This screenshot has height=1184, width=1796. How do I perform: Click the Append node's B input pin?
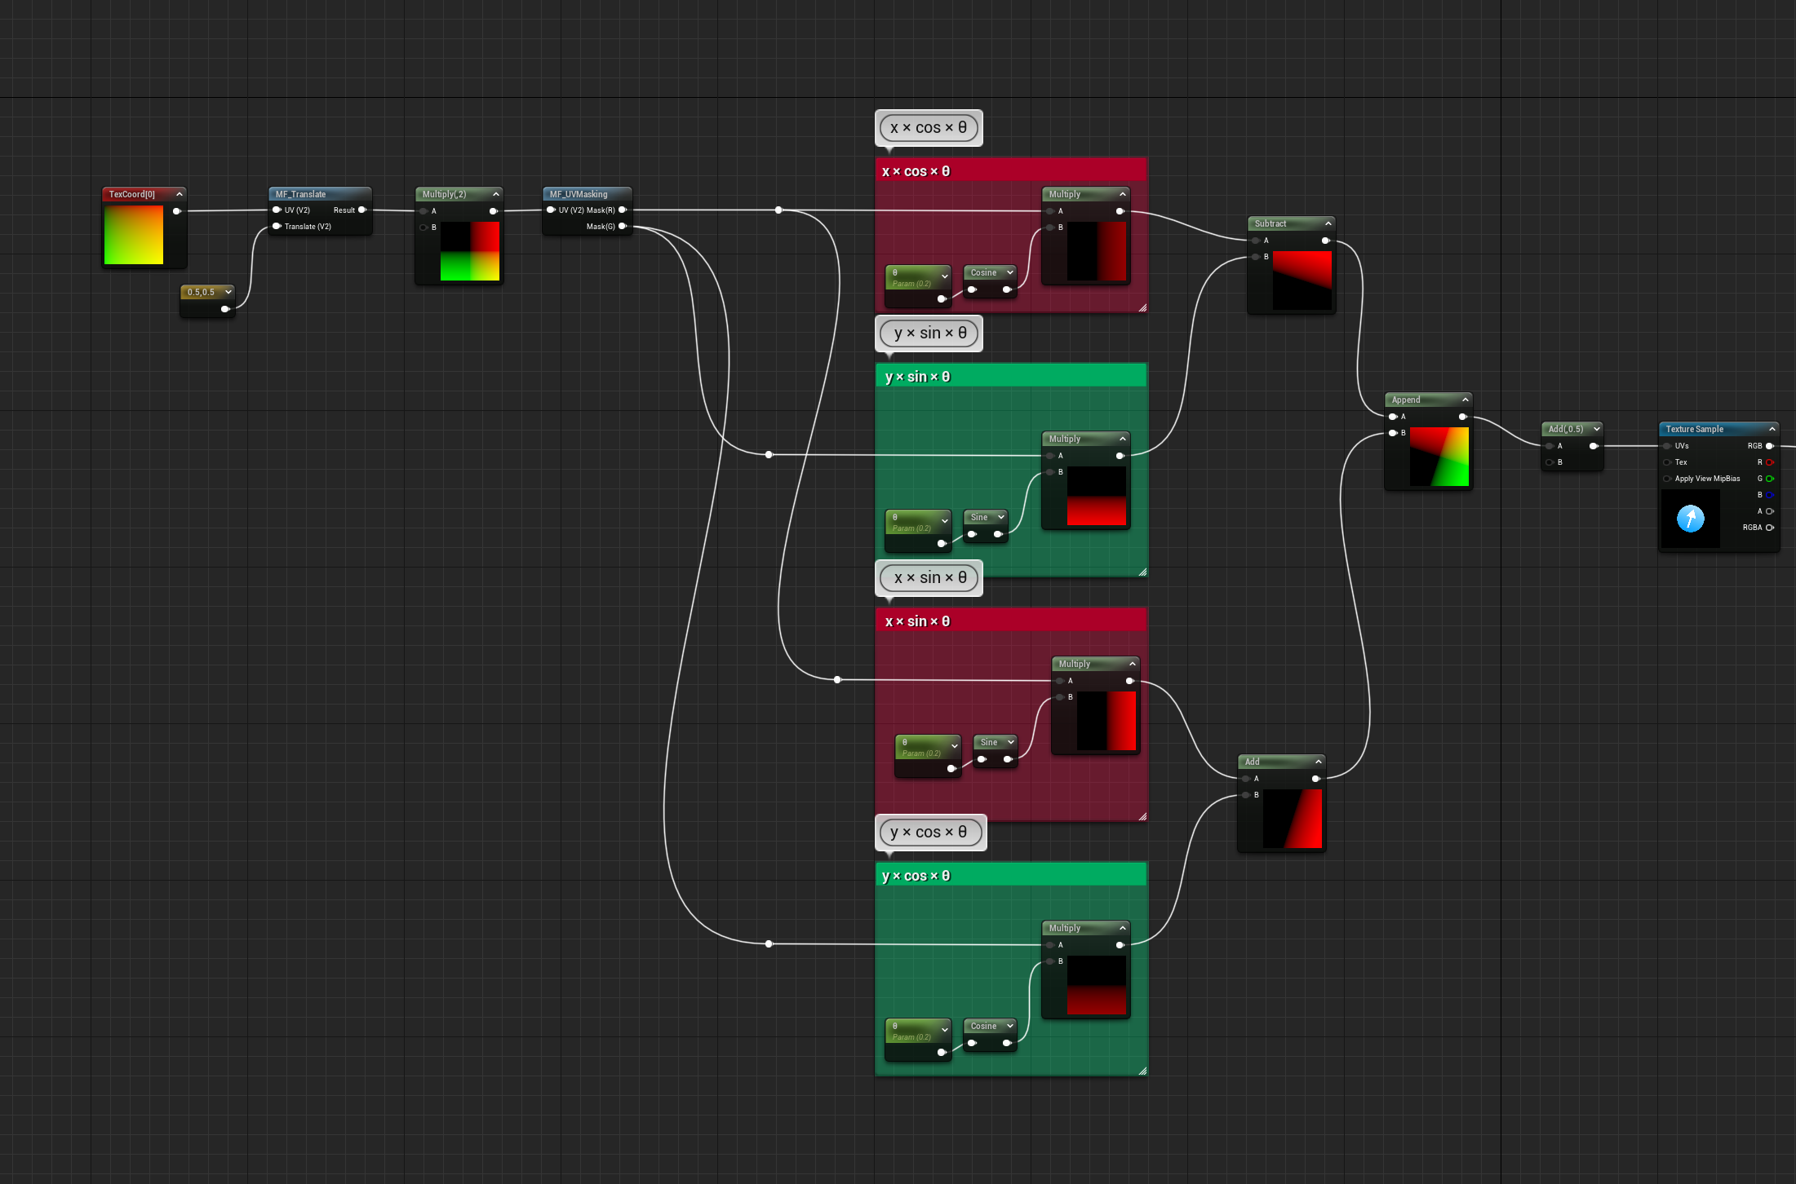pyautogui.click(x=1393, y=433)
